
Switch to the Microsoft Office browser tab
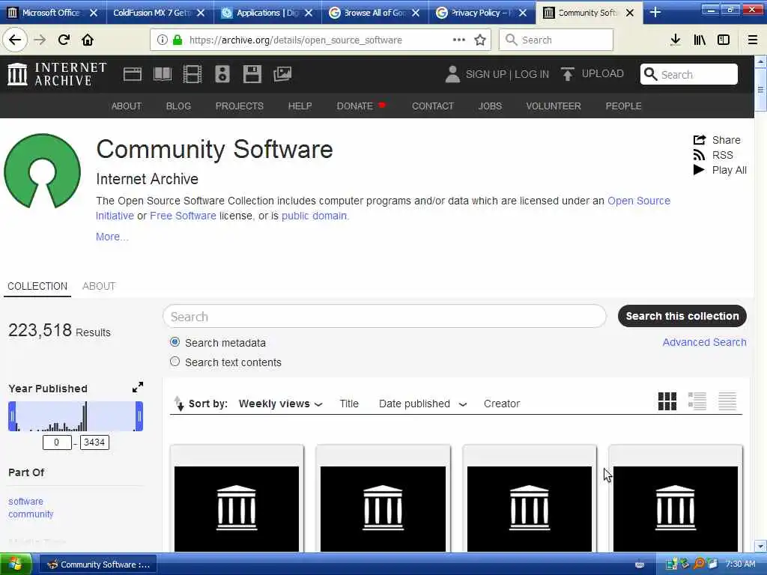pyautogui.click(x=53, y=13)
